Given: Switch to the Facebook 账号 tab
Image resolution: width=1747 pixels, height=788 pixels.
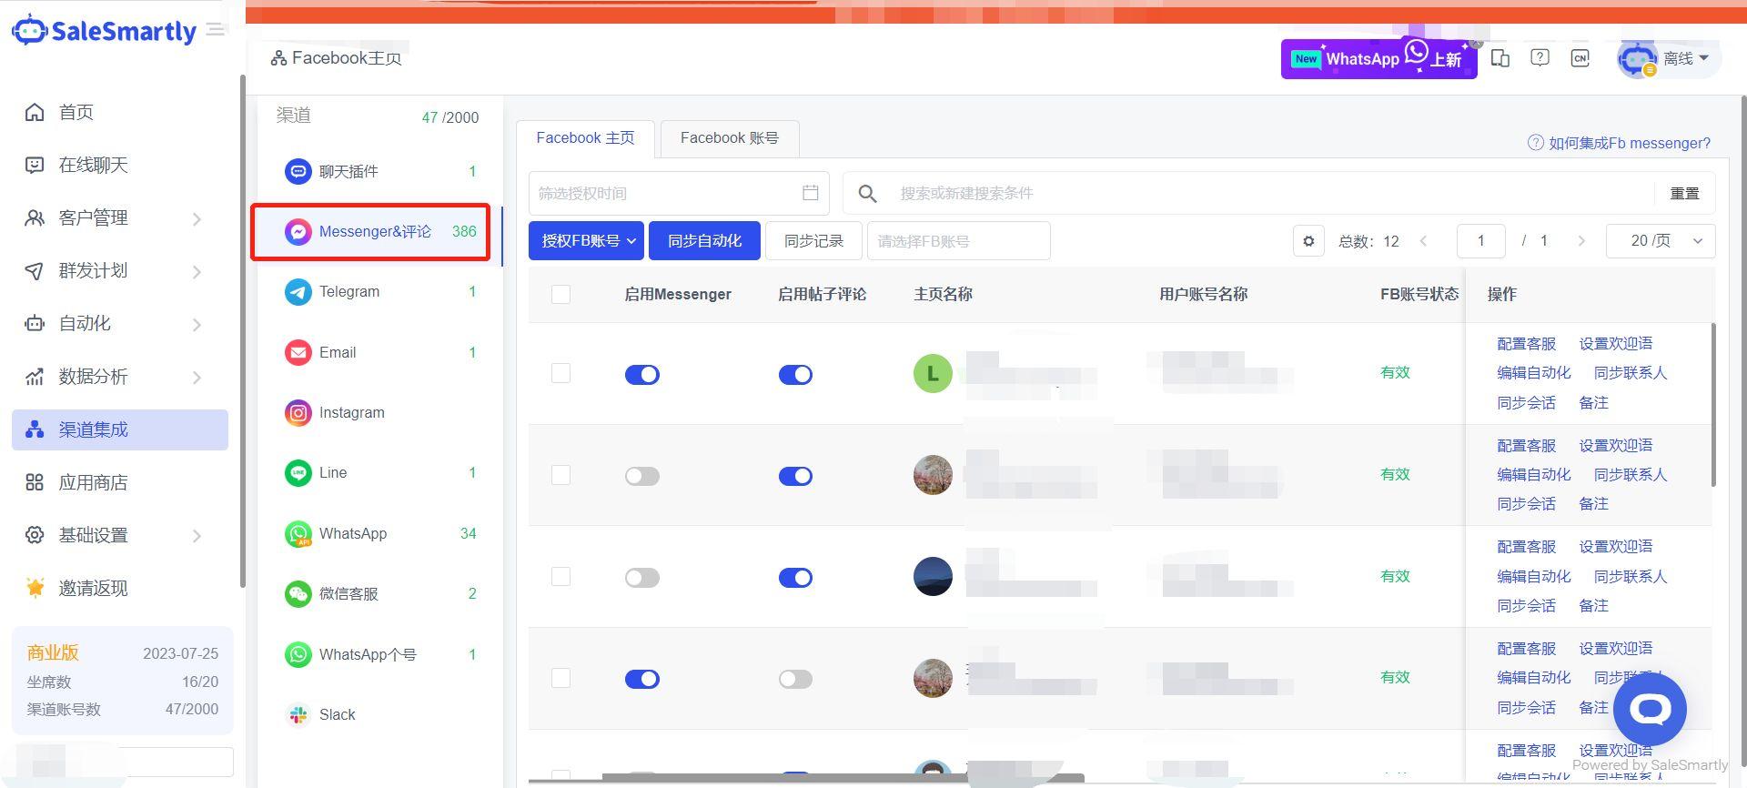Looking at the screenshot, I should tap(730, 138).
